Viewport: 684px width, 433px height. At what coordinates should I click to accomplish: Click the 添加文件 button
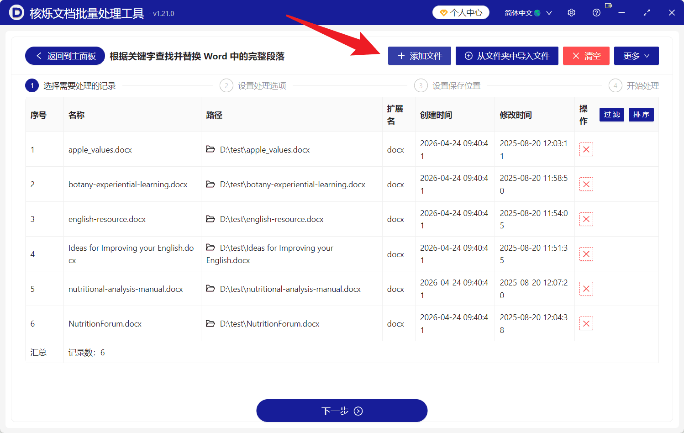click(419, 56)
